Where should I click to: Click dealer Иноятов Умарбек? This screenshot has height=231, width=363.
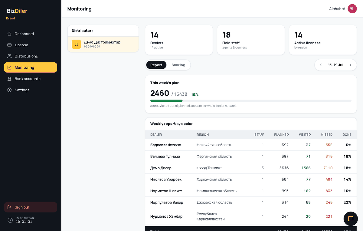pyautogui.click(x=166, y=180)
